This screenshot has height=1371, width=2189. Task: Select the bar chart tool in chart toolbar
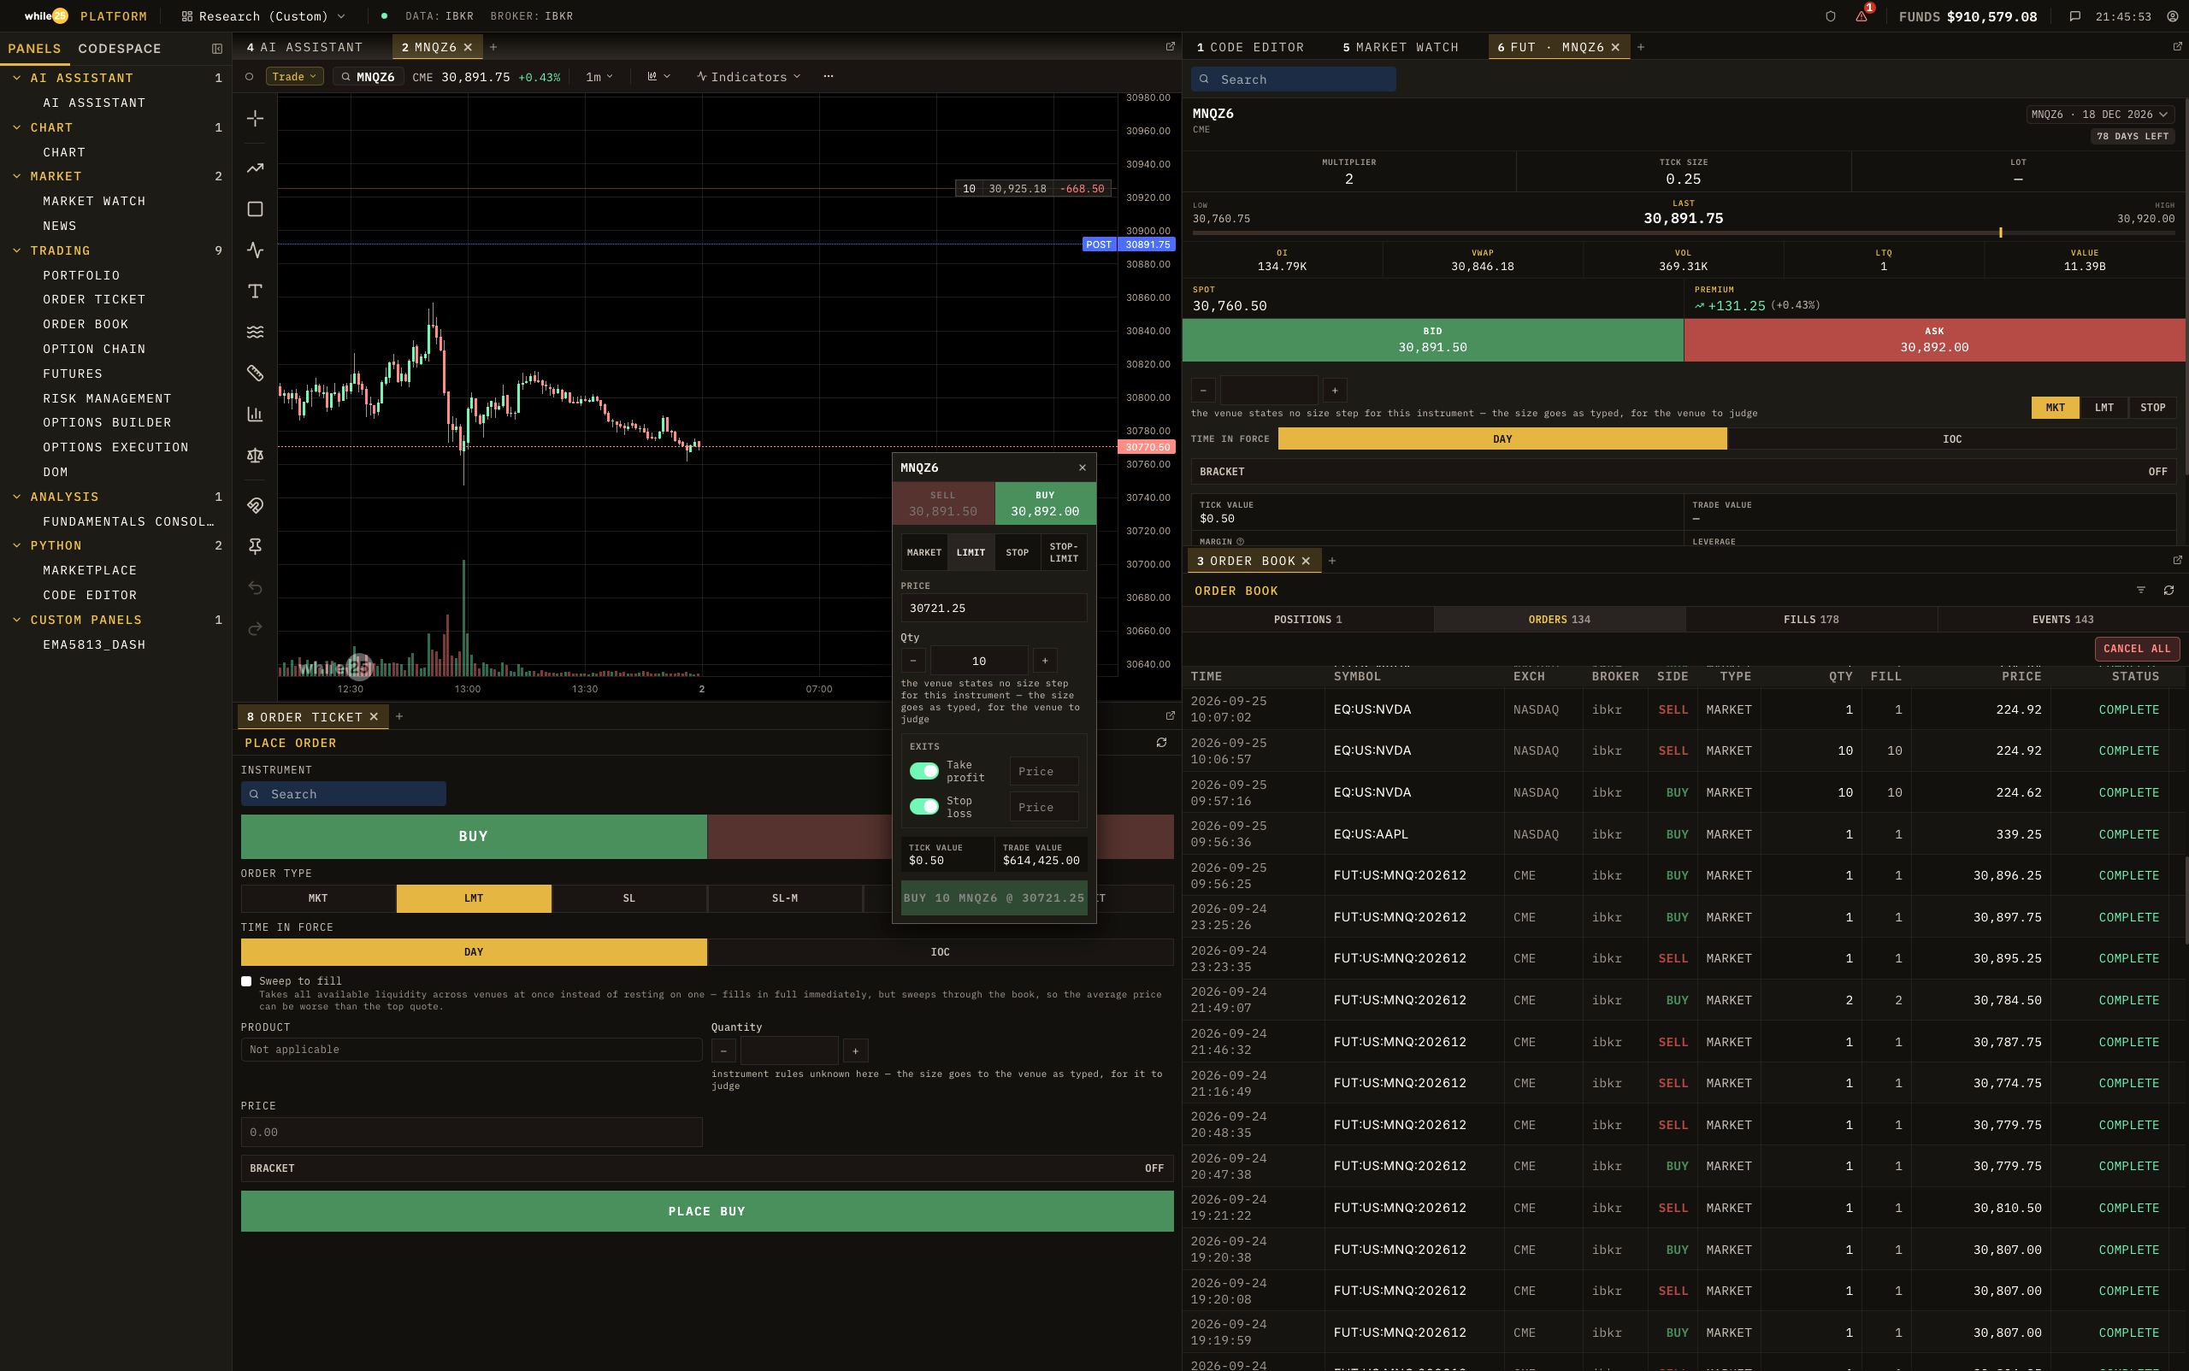pyautogui.click(x=255, y=415)
